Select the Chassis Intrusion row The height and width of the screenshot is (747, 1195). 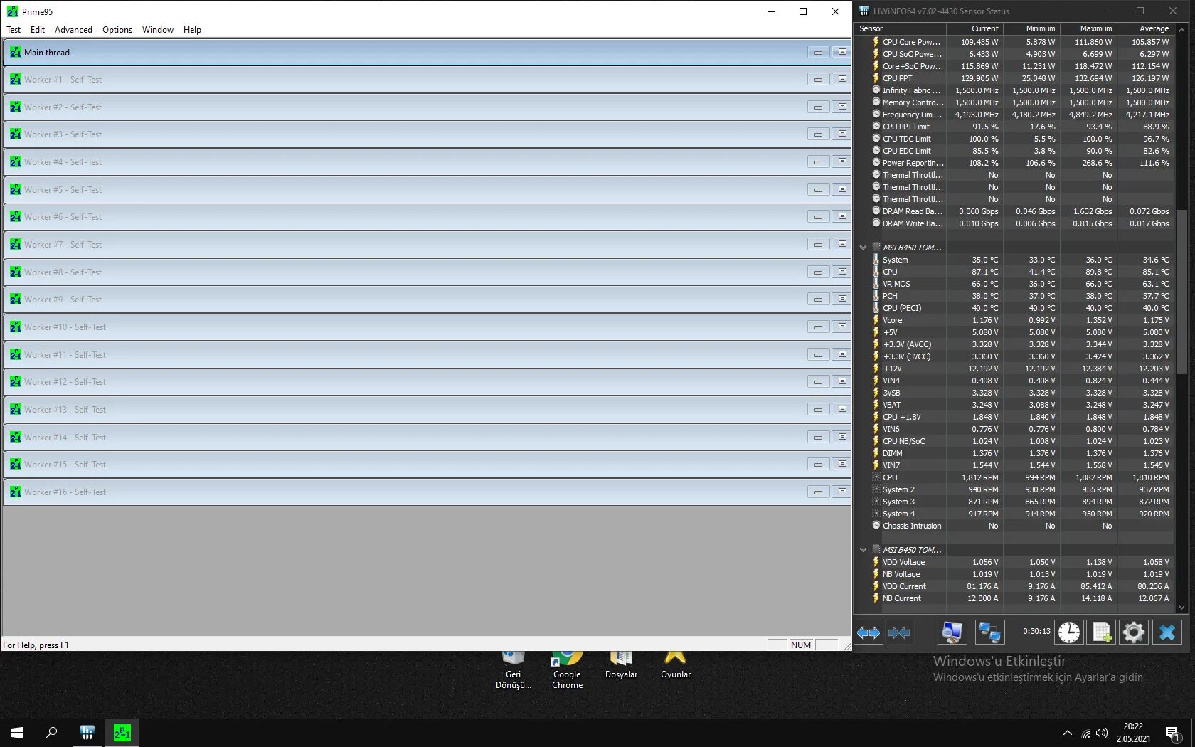click(1015, 526)
